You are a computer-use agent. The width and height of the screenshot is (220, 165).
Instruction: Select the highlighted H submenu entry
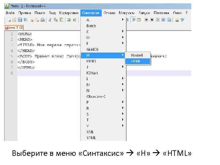click(x=104, y=55)
